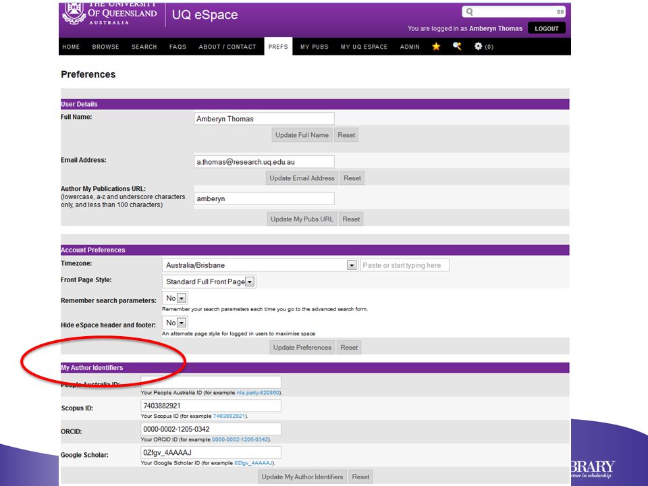Click the Google Scholar input field

click(211, 452)
